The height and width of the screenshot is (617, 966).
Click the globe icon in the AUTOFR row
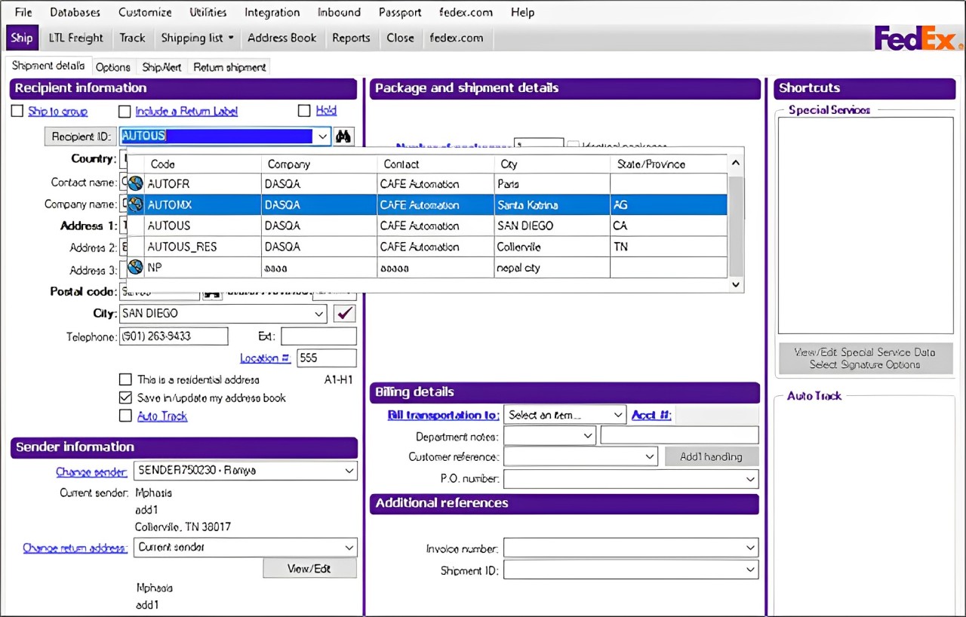point(136,183)
